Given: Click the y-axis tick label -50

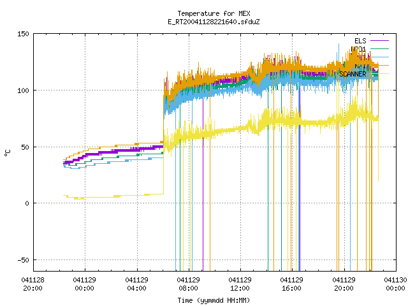Looking at the screenshot, I should (x=23, y=260).
